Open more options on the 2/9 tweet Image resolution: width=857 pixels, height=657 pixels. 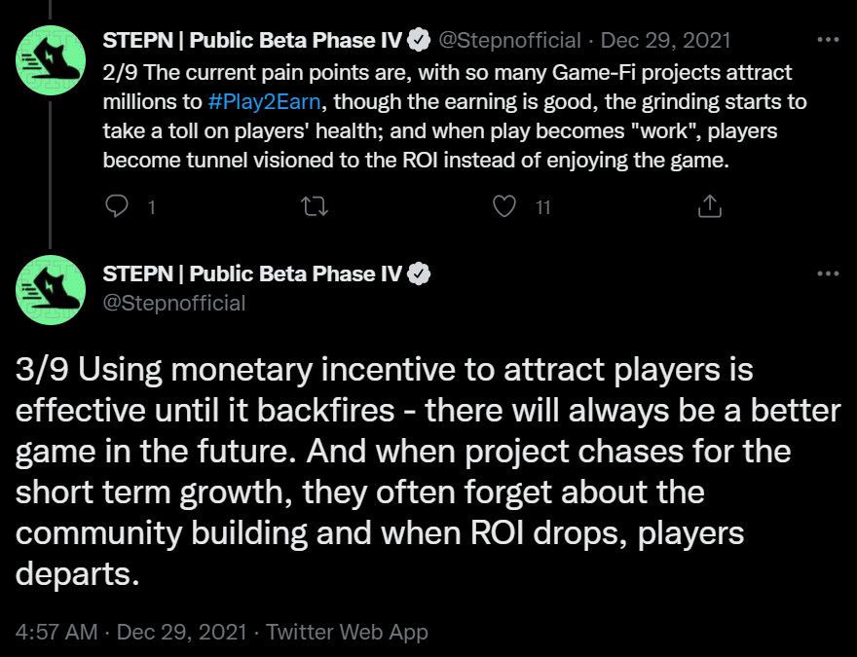click(827, 41)
